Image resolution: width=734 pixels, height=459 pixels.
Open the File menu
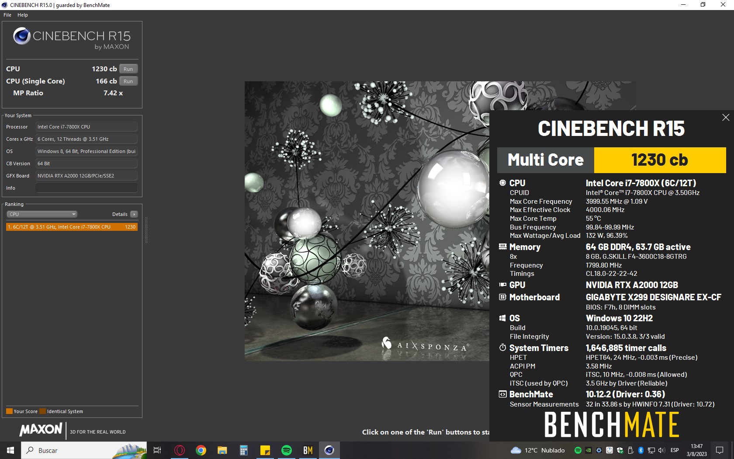click(7, 15)
